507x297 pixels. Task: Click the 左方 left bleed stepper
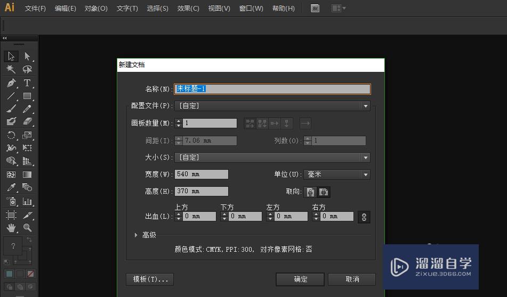coord(270,216)
